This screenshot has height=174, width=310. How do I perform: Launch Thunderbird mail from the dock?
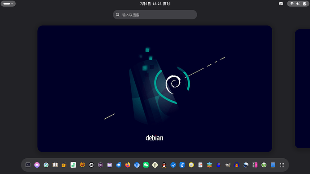tap(119, 165)
